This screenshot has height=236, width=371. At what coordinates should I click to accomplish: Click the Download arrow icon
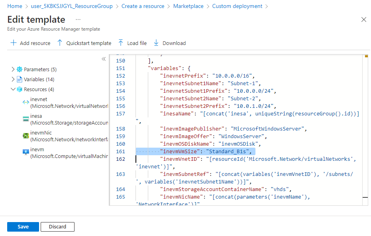tap(156, 43)
